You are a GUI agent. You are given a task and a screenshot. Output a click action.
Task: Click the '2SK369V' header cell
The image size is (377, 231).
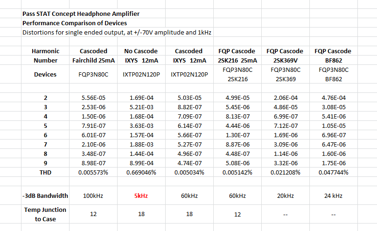(x=286, y=60)
